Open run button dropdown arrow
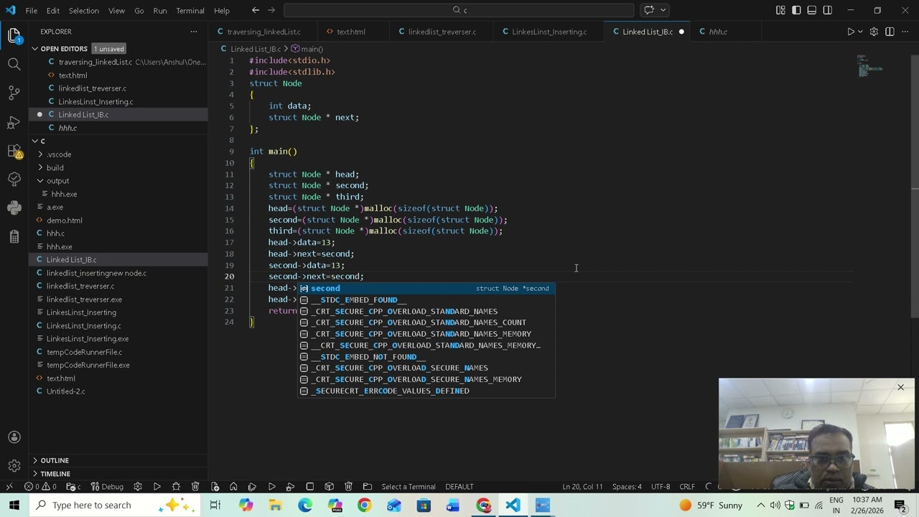 click(x=861, y=32)
